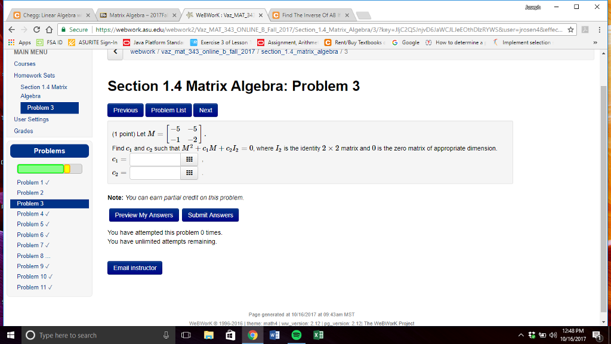Open Spotify from the taskbar
611x344 pixels.
(296, 335)
